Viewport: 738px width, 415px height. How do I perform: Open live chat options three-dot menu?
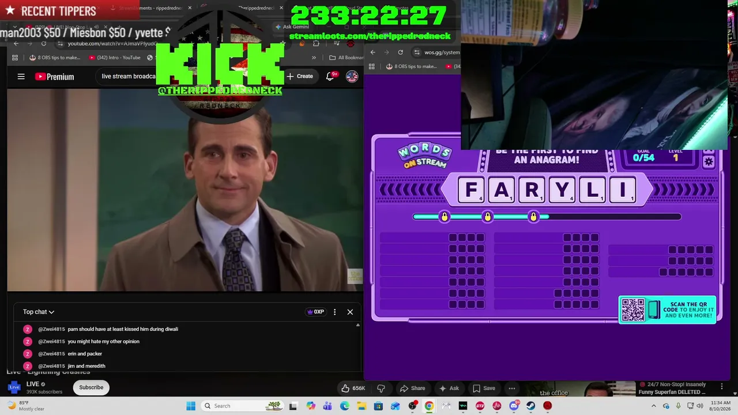click(334, 312)
